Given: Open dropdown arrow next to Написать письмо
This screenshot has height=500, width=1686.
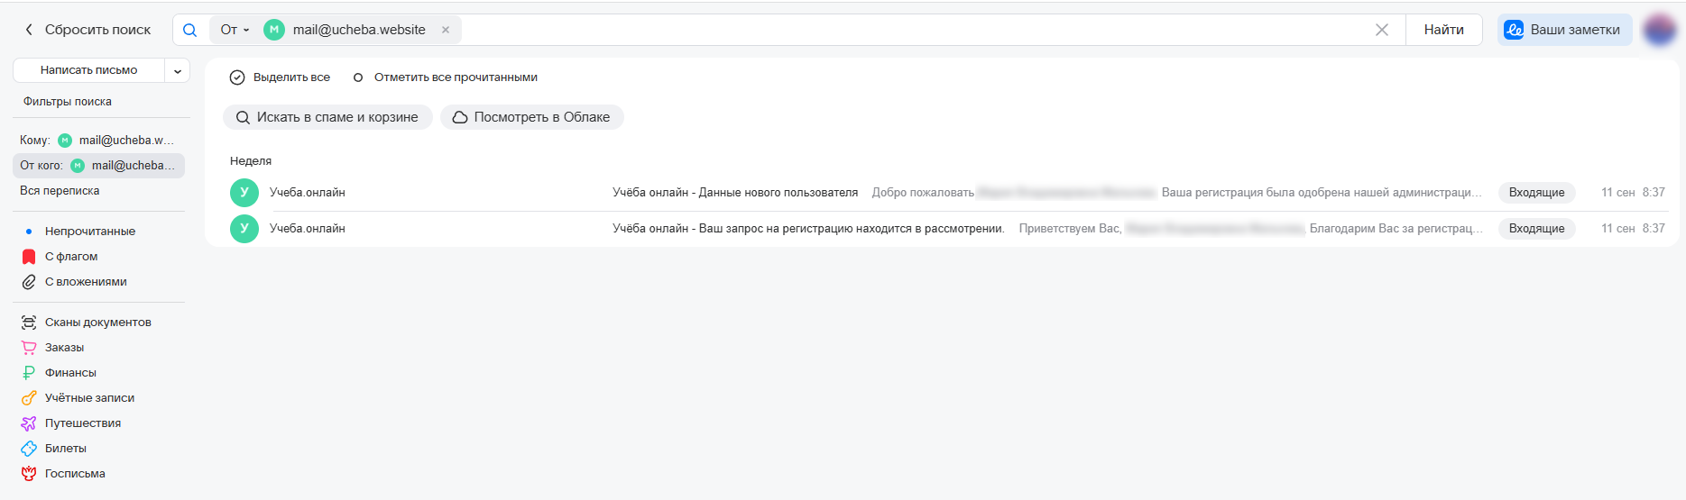Looking at the screenshot, I should coord(178,70).
